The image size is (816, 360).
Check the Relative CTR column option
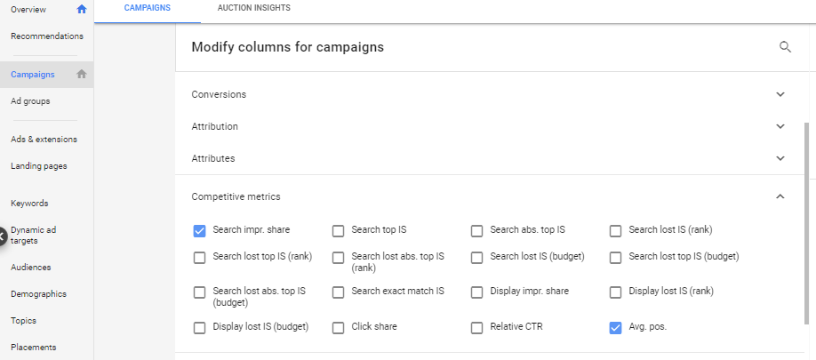pyautogui.click(x=476, y=327)
